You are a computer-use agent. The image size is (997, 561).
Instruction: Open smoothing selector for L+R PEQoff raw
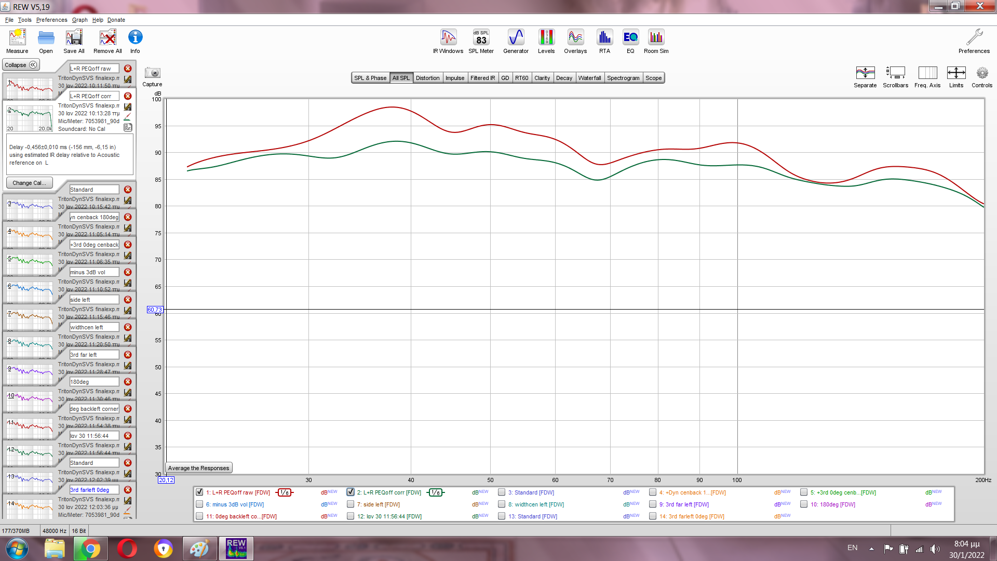coord(285,492)
